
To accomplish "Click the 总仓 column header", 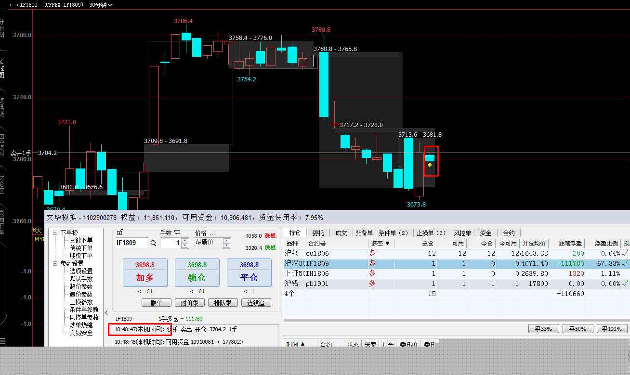I will tap(415, 244).
